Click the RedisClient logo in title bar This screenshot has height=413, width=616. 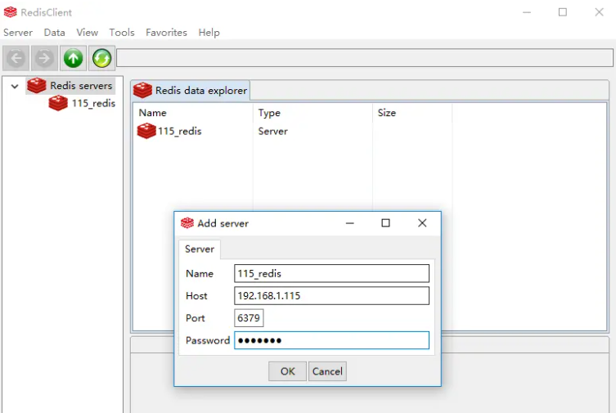coord(10,12)
